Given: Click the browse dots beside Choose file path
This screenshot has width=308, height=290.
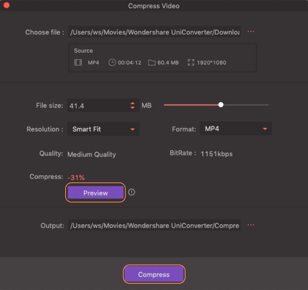Looking at the screenshot, I should click(251, 32).
